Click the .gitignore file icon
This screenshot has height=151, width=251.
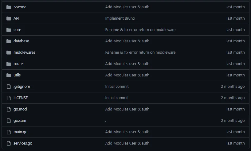point(9,87)
